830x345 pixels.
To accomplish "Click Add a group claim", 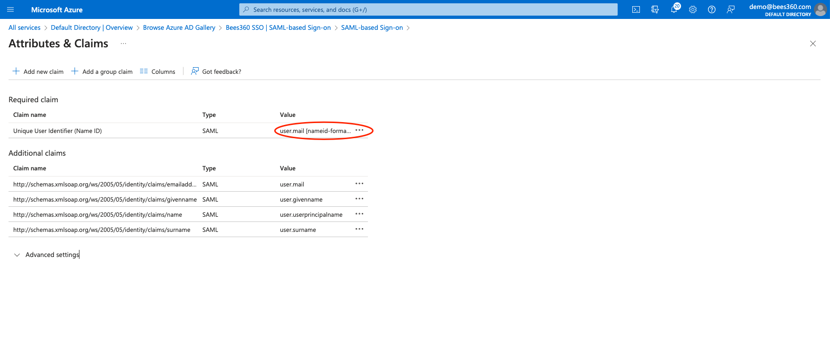I will (102, 71).
